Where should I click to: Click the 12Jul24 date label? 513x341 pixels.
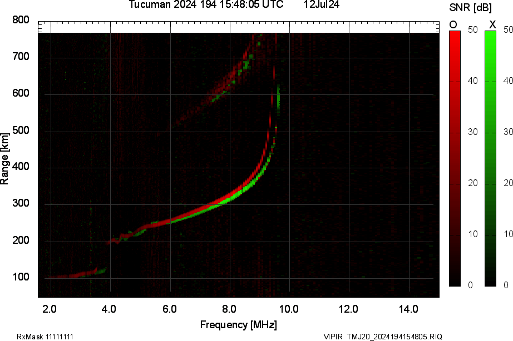point(322,4)
